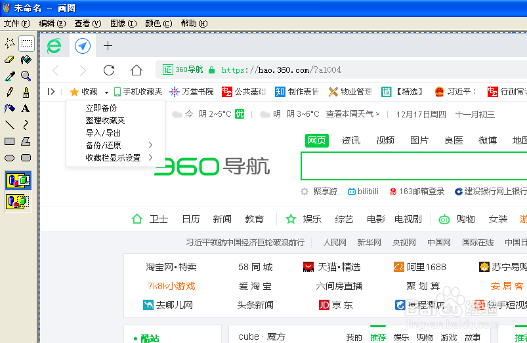Image resolution: width=527 pixels, height=343 pixels.
Task: Switch to the blue compass browser tab
Action: click(x=83, y=46)
